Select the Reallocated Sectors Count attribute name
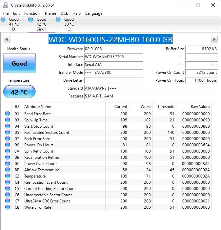 (47, 133)
